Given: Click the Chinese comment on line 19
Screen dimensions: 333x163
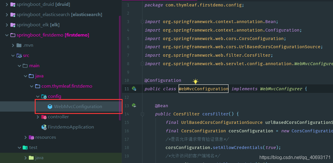Looking at the screenshot, I should pos(193,156).
